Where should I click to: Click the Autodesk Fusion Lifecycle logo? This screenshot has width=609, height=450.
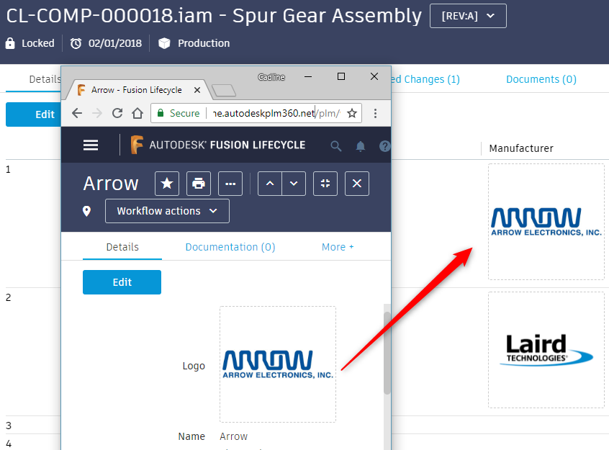point(218,145)
